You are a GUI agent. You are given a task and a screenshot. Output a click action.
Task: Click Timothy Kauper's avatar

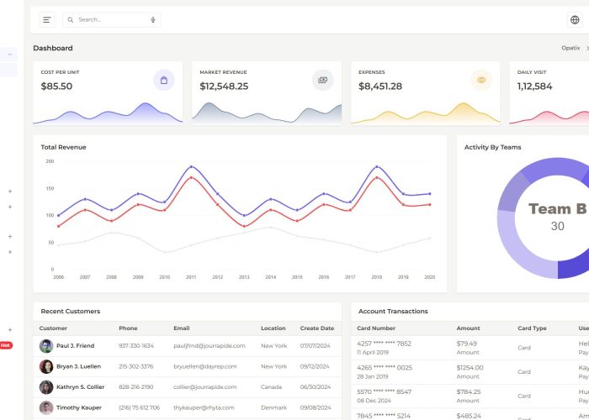[46, 407]
